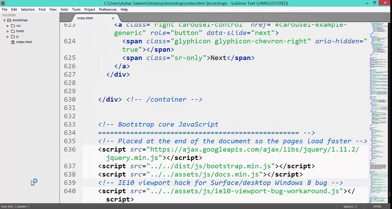Open the Spaces: 2 indentation setting
Image resolution: width=392 pixels, height=209 pixels.
tap(350, 206)
